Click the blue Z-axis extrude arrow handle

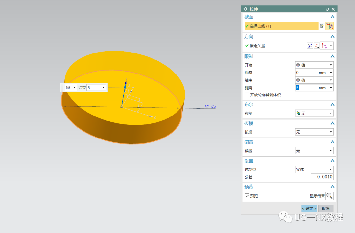point(125,86)
